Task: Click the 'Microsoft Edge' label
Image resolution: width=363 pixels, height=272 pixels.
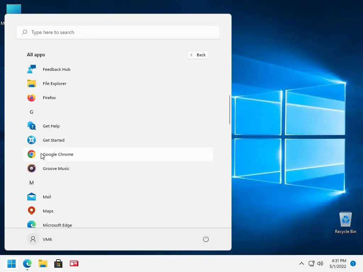Action: click(x=57, y=225)
